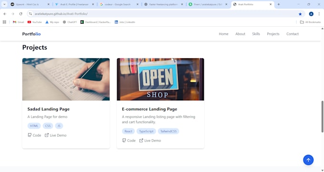View site information icon in address bar
Viewport: 324px width, 172px height.
[30, 14]
